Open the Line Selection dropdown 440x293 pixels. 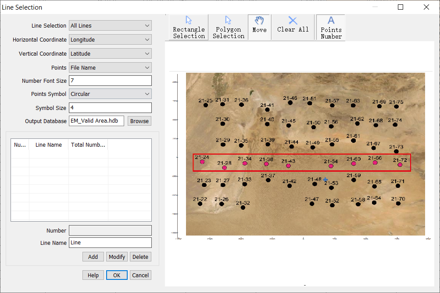[x=110, y=25]
